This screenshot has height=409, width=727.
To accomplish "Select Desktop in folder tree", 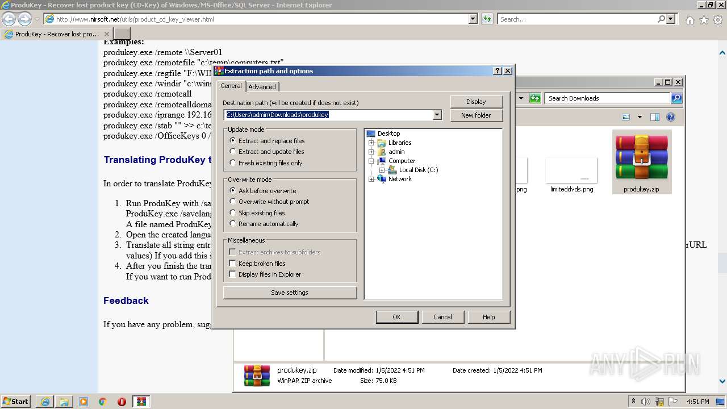I will click(x=388, y=133).
